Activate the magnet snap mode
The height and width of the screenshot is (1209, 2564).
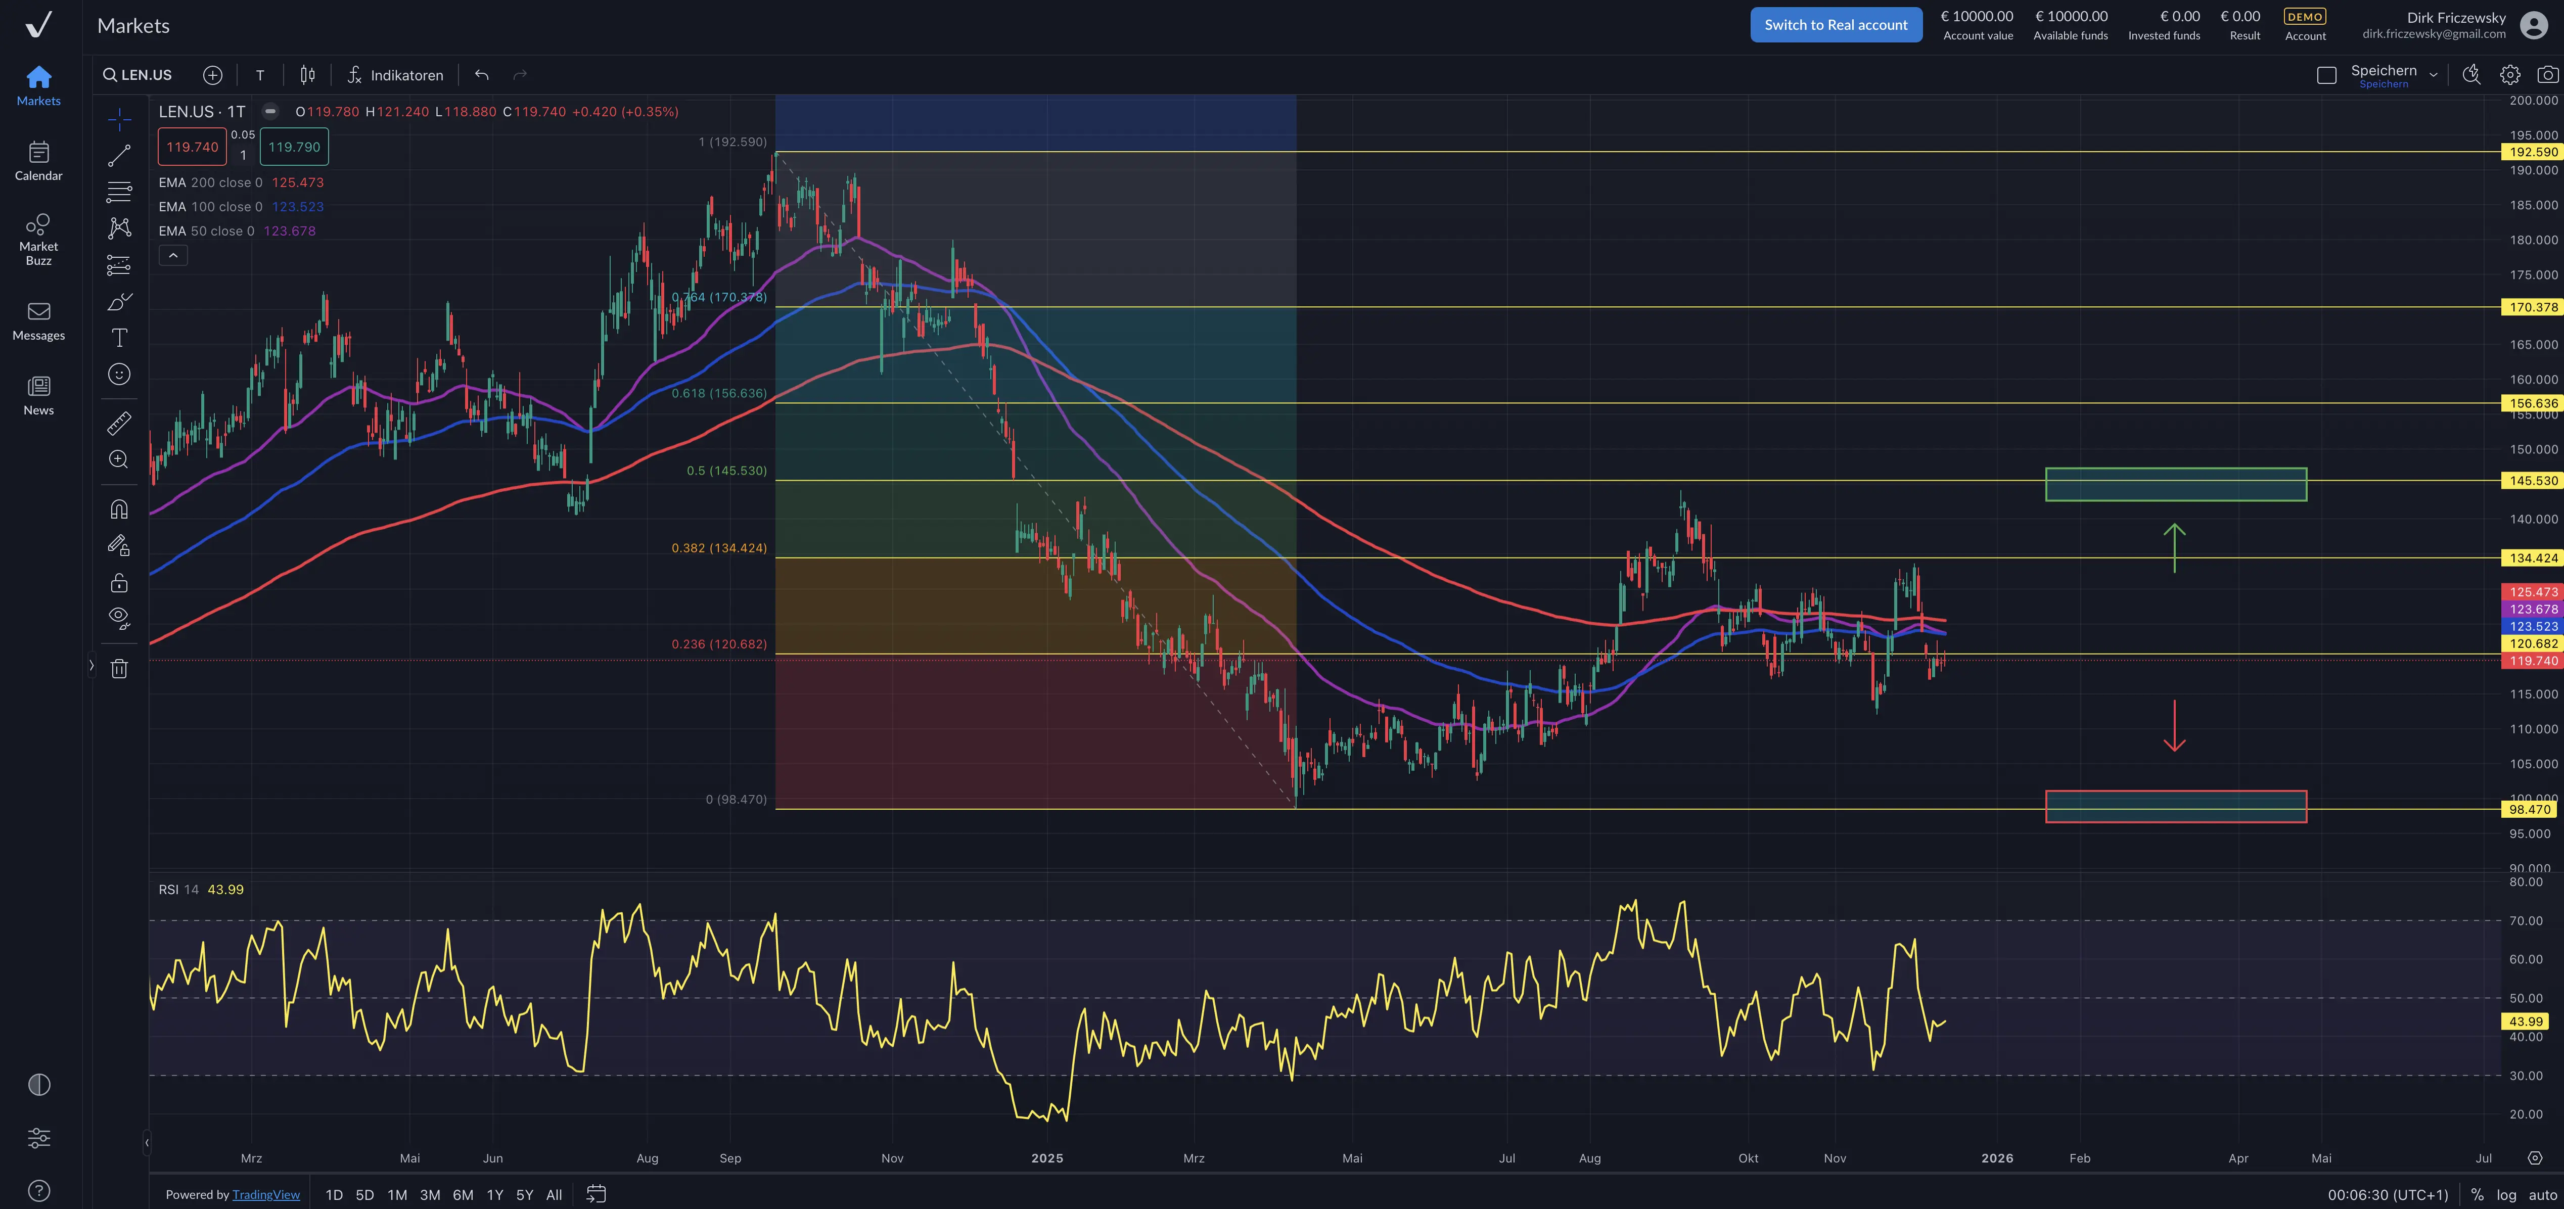click(119, 509)
